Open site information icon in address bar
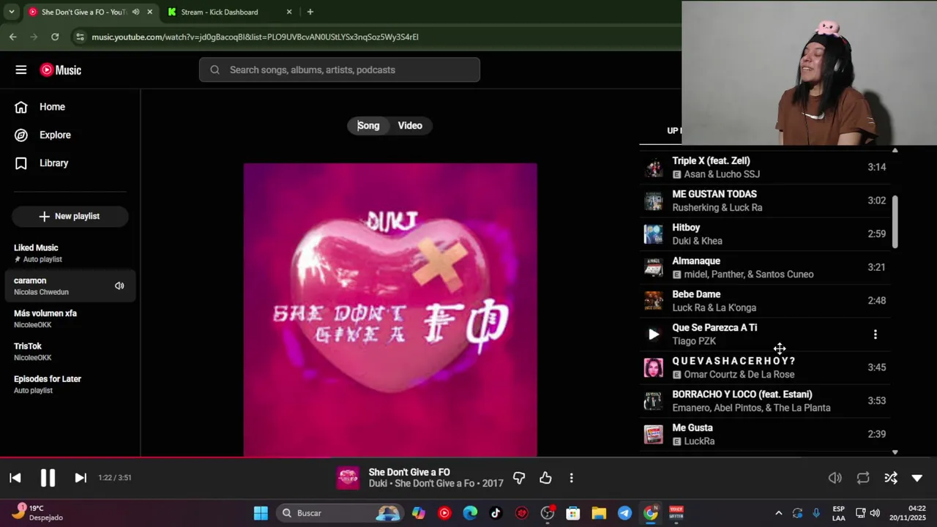Image resolution: width=937 pixels, height=527 pixels. 80,37
